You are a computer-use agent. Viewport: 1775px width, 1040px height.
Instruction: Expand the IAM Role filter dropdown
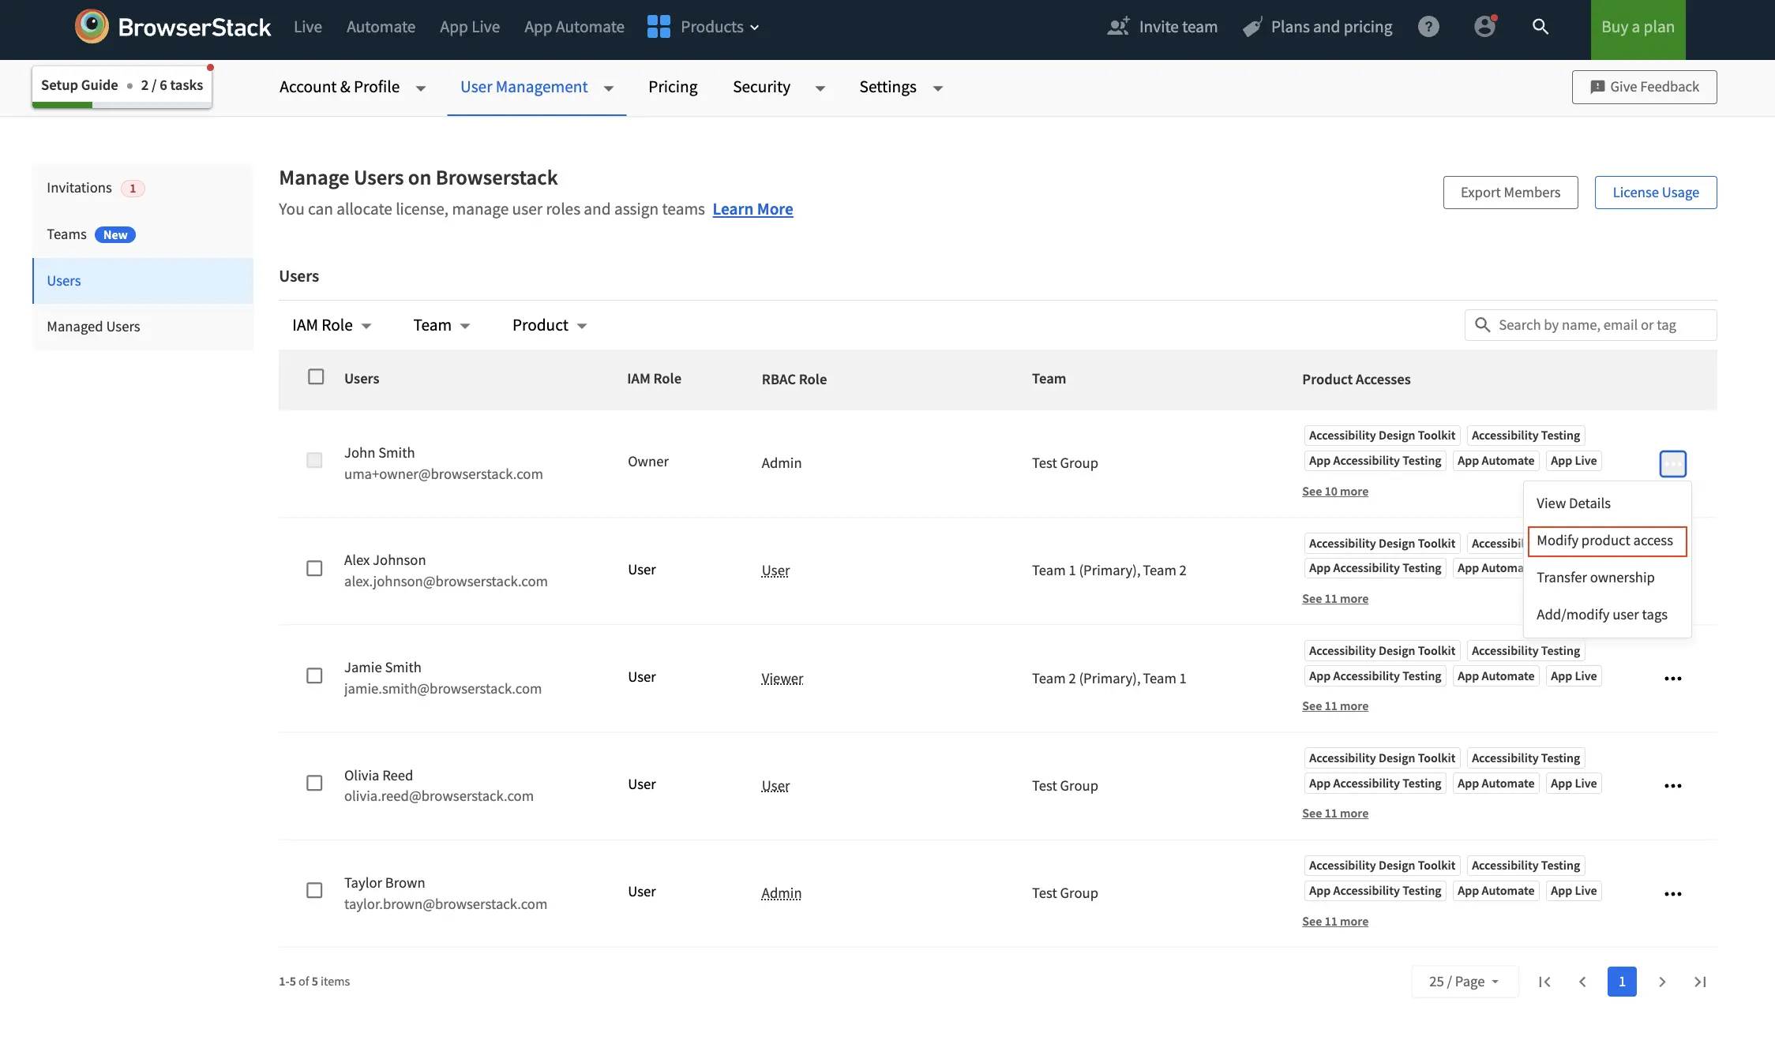(x=331, y=324)
